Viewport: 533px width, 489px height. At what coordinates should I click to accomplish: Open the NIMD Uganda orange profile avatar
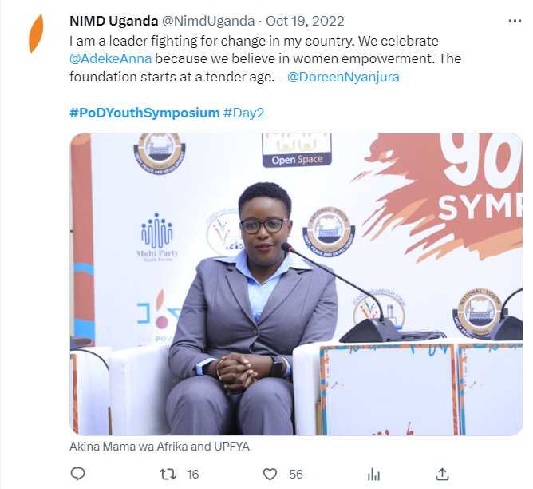click(36, 34)
